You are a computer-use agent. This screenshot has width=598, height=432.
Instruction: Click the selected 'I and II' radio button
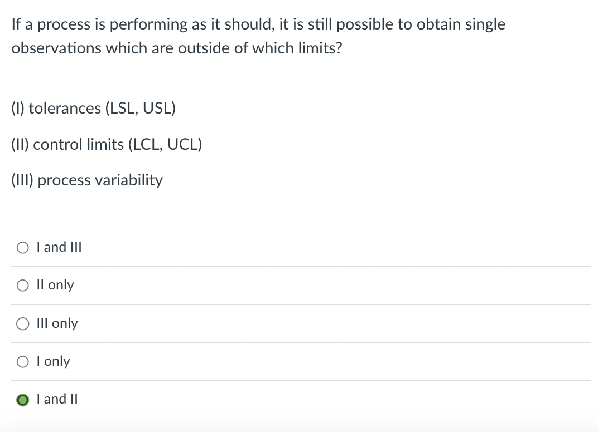23,400
